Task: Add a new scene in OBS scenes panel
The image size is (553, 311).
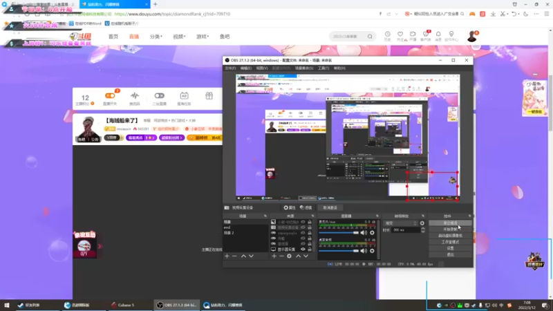Action: 227,256
